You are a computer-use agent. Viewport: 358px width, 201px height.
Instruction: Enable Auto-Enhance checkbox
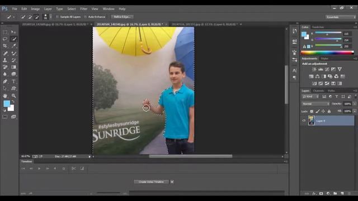85,17
